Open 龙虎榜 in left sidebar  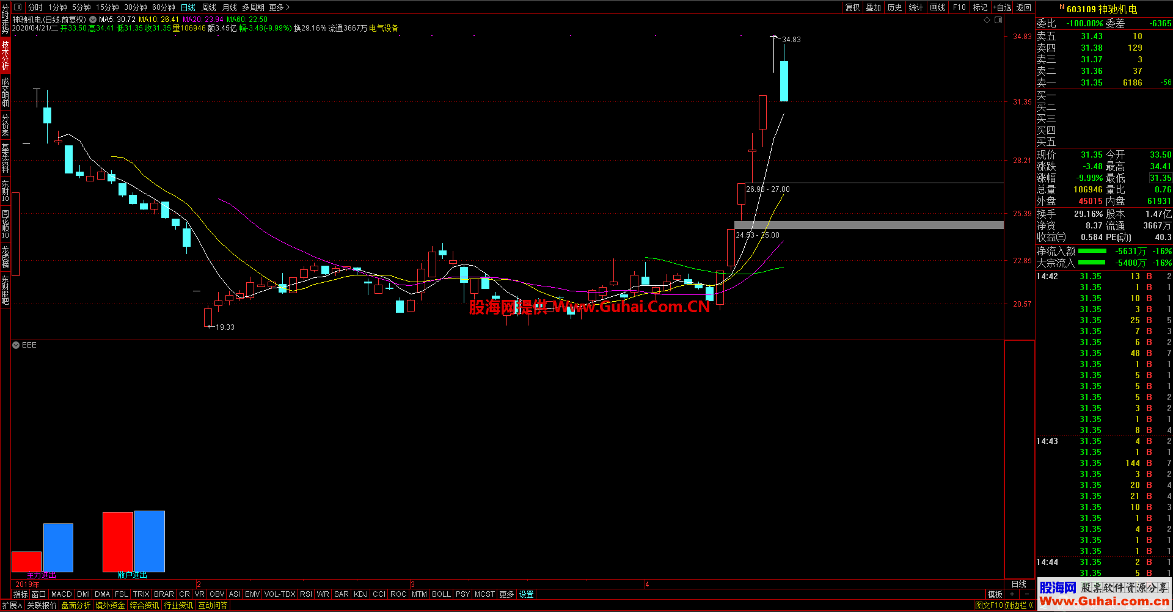tap(5, 257)
